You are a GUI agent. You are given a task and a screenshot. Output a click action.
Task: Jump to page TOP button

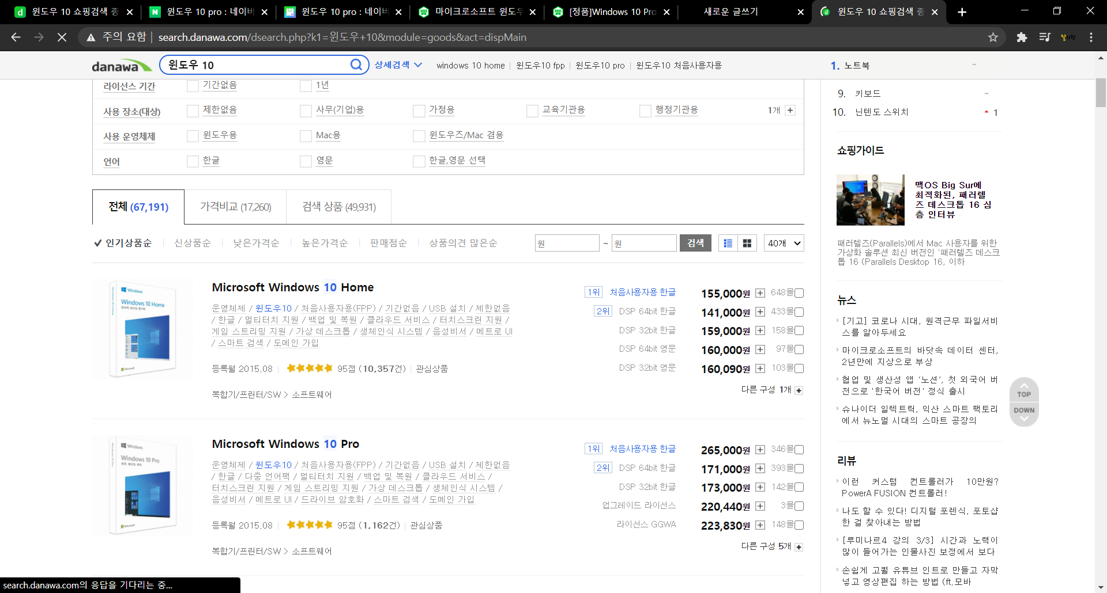(1024, 390)
